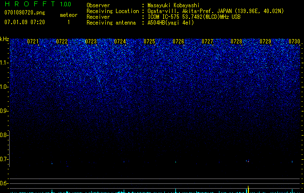Click the 0725 time marker
The image size is (304, 193).
point(149,41)
